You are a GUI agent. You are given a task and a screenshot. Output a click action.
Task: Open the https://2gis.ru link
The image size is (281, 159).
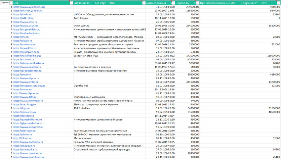pyautogui.click(x=21, y=108)
